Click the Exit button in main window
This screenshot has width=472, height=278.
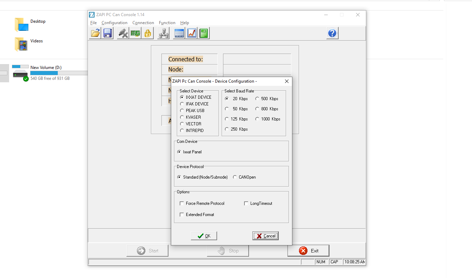(308, 251)
